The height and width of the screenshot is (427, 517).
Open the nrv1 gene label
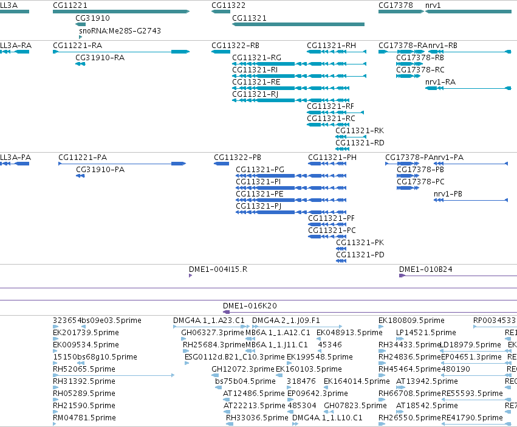coord(433,5)
